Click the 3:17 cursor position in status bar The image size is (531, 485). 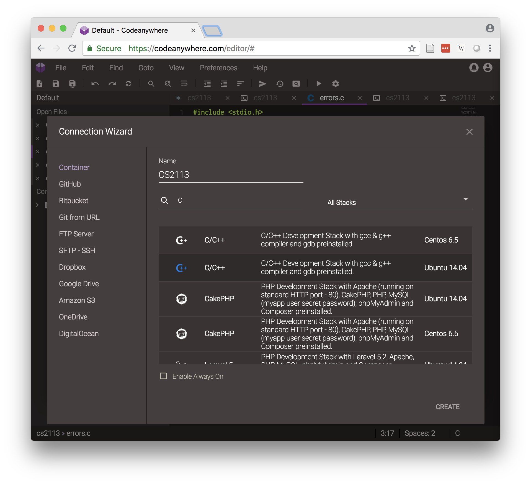pyautogui.click(x=387, y=433)
